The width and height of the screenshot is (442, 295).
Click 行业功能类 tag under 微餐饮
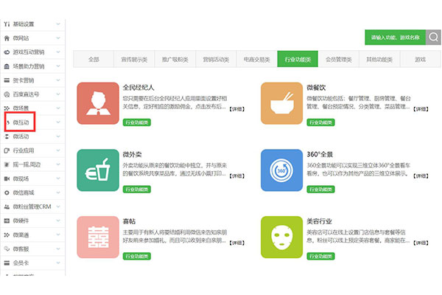tap(320, 122)
